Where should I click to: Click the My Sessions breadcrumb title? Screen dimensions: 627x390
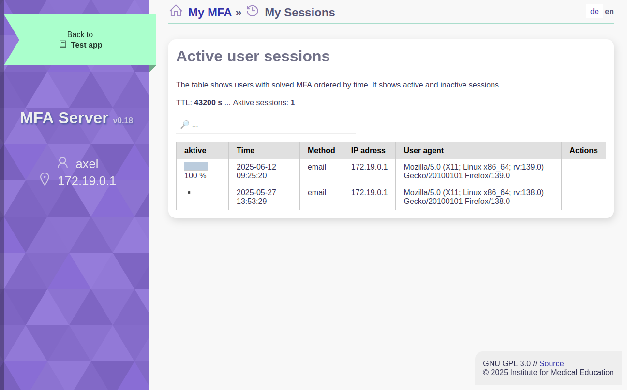pos(300,13)
